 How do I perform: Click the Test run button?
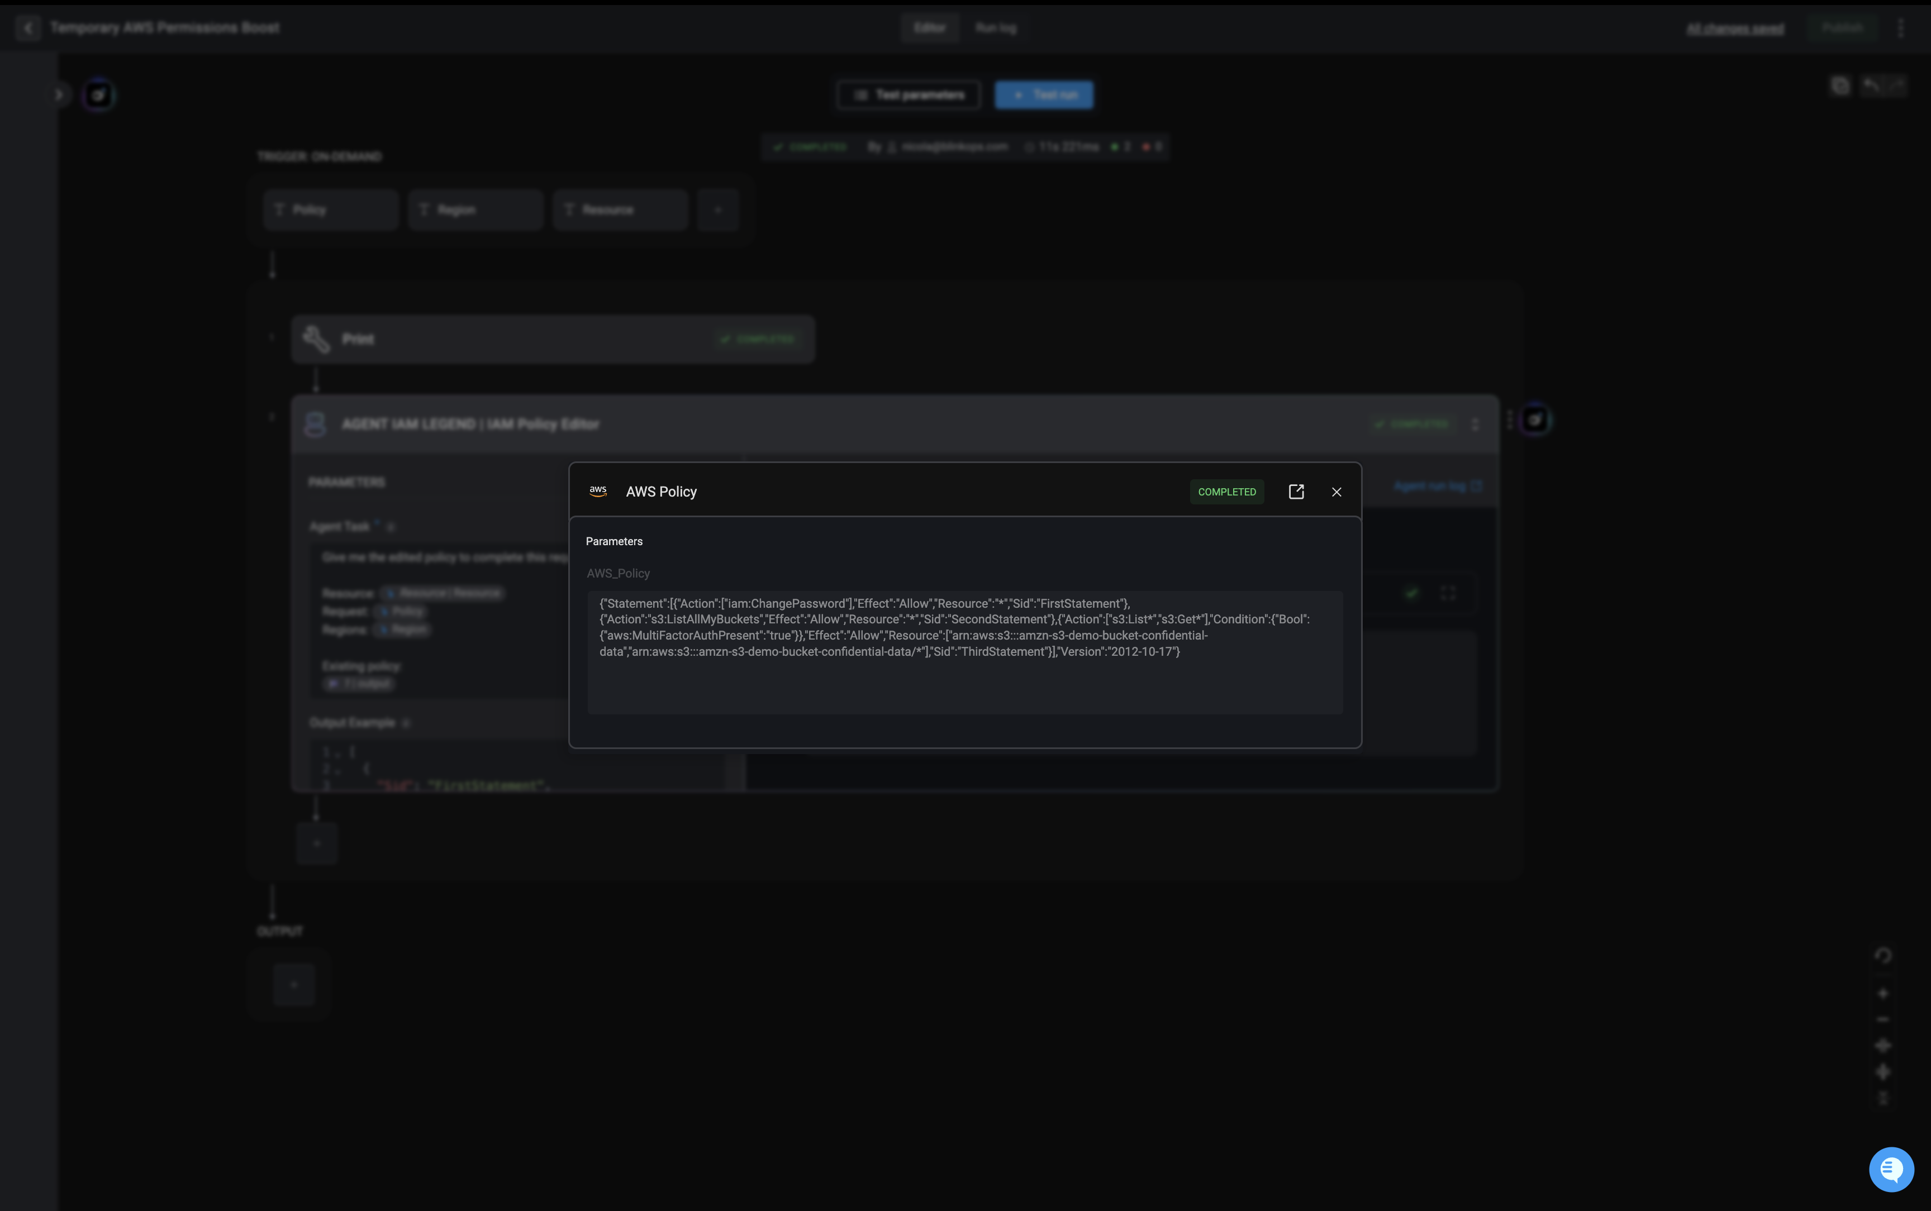click(x=1044, y=96)
